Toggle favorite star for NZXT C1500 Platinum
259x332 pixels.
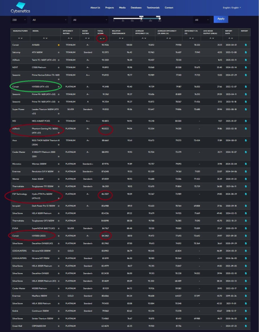(59, 67)
